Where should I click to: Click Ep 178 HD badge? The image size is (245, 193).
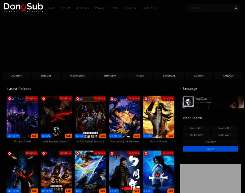13,191
